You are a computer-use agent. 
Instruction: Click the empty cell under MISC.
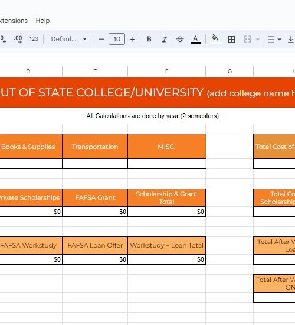[x=167, y=164]
